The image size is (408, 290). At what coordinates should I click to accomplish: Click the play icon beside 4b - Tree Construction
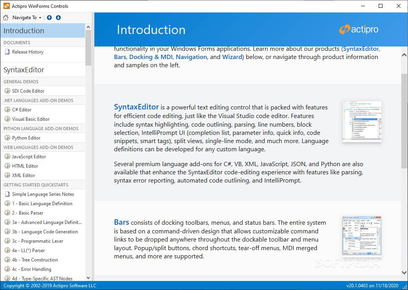point(7,260)
